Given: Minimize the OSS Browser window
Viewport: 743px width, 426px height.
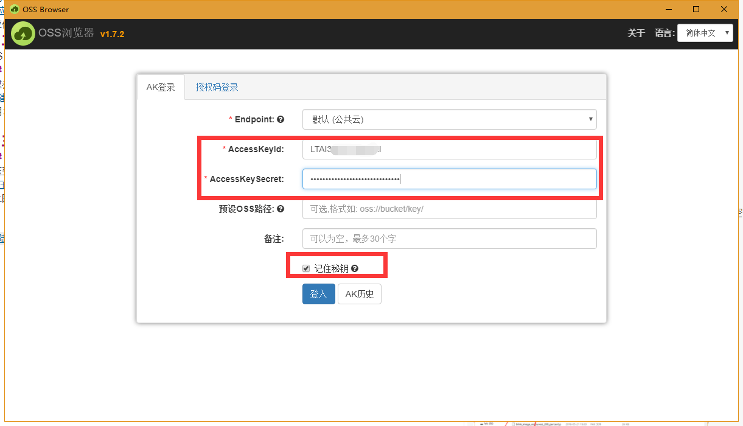Looking at the screenshot, I should [668, 9].
